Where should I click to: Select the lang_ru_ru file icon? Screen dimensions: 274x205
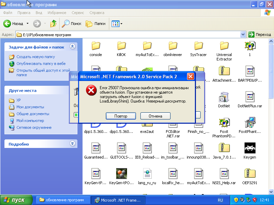[147, 174]
